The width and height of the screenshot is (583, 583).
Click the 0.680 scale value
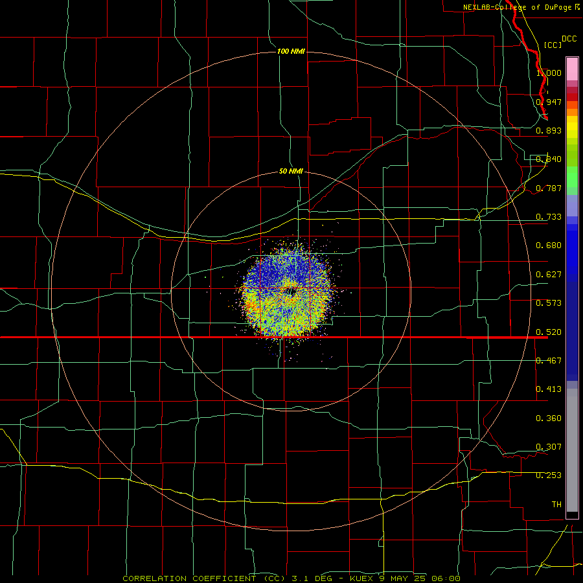coord(549,245)
